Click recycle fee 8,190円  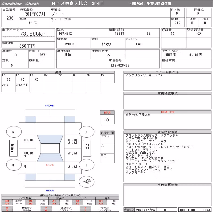click(196, 55)
